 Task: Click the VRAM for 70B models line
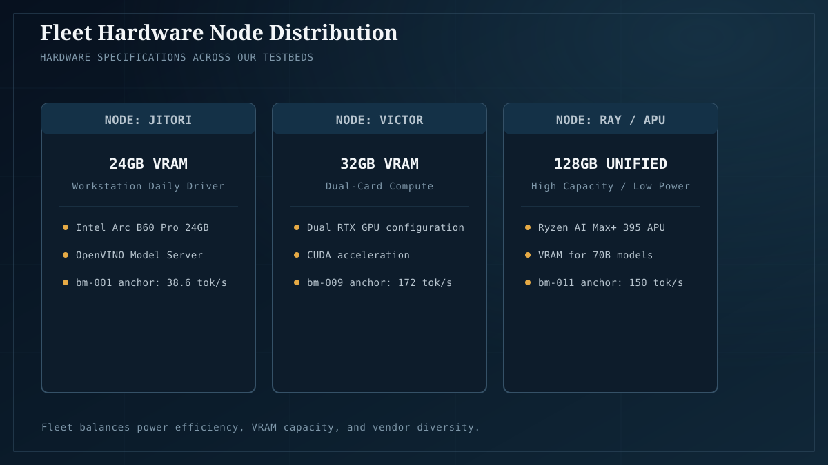[595, 255]
